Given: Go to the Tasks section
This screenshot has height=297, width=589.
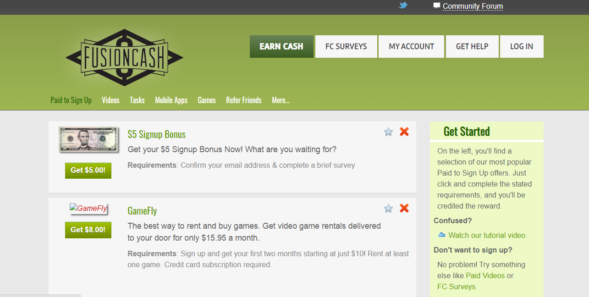Looking at the screenshot, I should point(137,100).
